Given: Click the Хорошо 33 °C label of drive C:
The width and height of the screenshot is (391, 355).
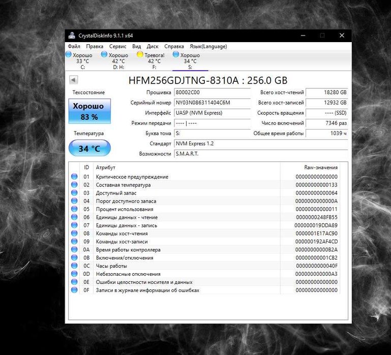Looking at the screenshot, I should [82, 58].
